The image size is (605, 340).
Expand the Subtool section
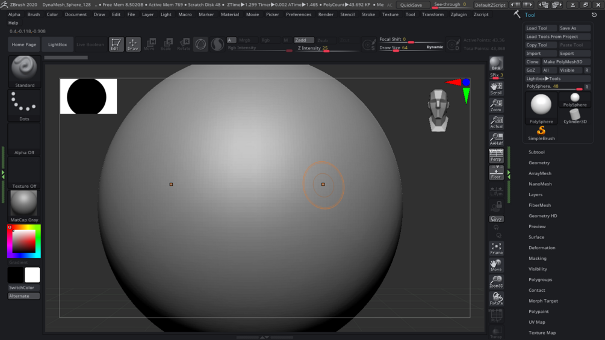(536, 152)
